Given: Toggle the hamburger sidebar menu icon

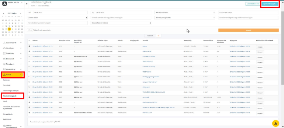Looking at the screenshot, I should click(27, 3).
